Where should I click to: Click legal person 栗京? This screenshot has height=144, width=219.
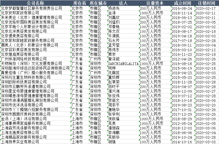[x=123, y=54]
